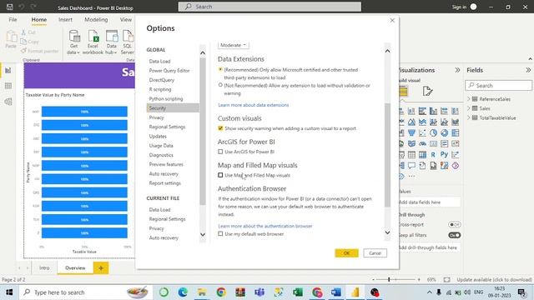Check Use my default web browser
This screenshot has height=300, width=534.
[x=220, y=234]
